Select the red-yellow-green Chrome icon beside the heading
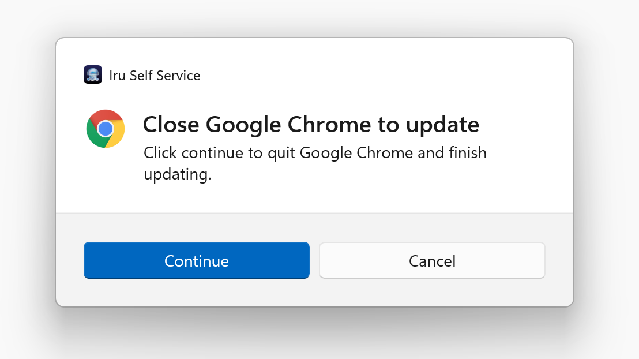 point(106,129)
